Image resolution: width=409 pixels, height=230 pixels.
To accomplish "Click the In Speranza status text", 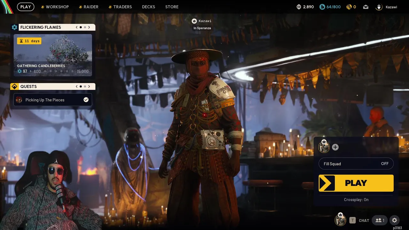I will [x=202, y=28].
